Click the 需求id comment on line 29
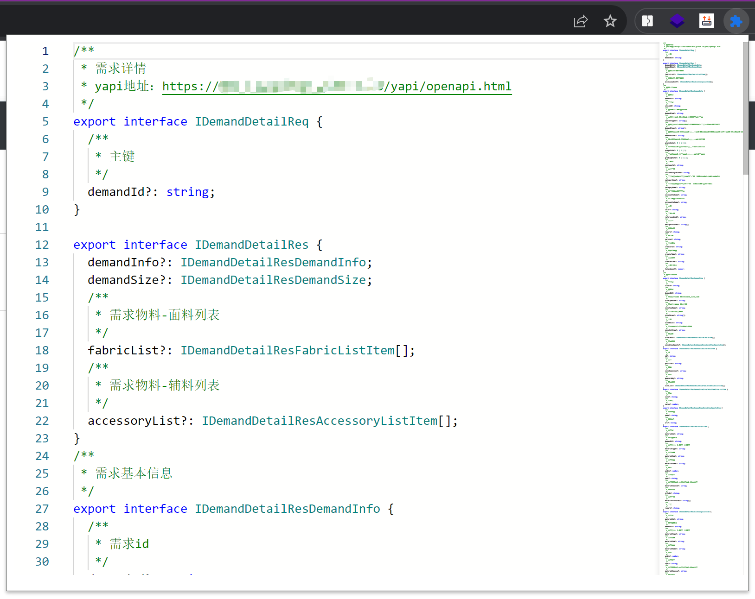Viewport: 755px width, 599px height. click(x=129, y=544)
